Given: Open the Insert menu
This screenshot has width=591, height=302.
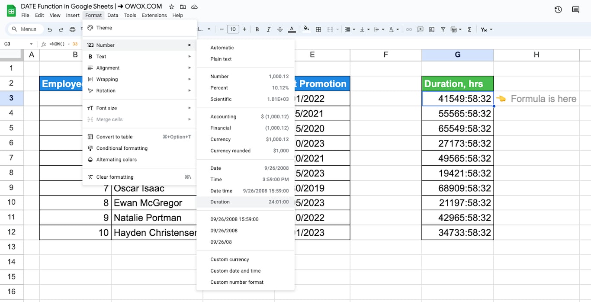Looking at the screenshot, I should click(x=73, y=15).
